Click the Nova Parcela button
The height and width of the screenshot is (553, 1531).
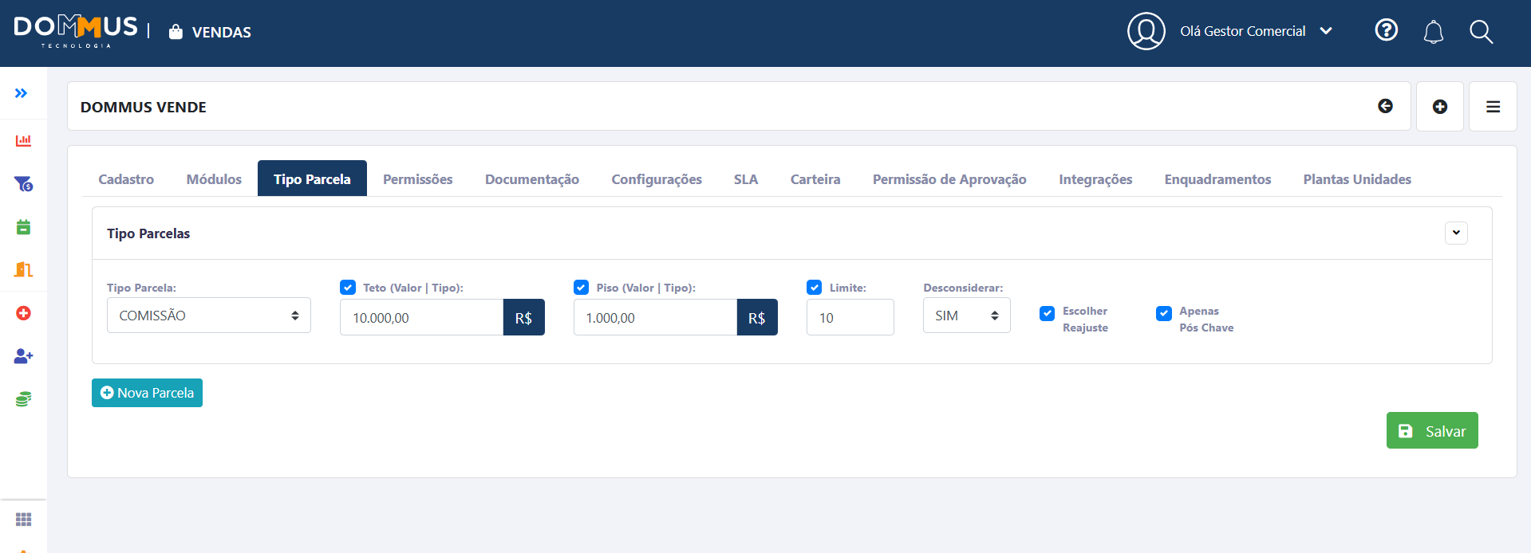tap(147, 393)
